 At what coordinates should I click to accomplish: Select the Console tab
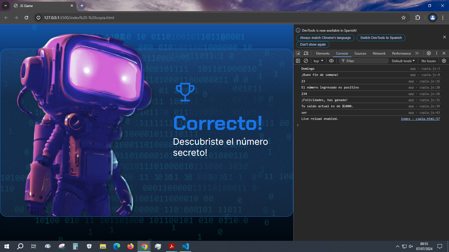pyautogui.click(x=342, y=53)
